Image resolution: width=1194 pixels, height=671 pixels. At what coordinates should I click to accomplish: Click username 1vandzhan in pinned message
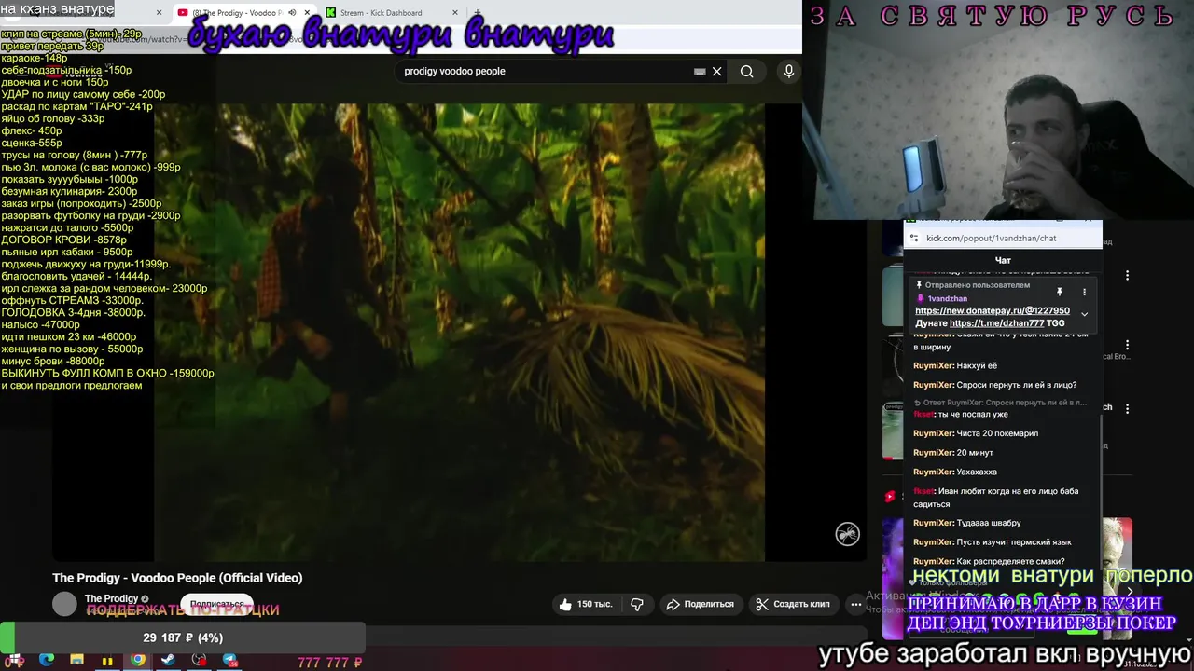[948, 298]
